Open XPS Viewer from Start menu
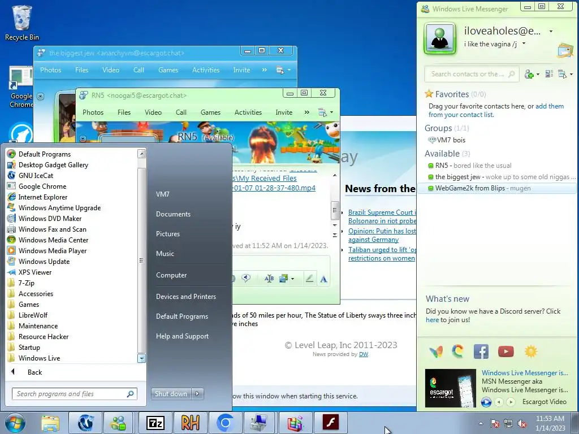 (x=34, y=272)
